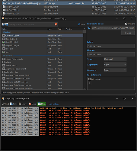This screenshot has width=137, height=151.
Task: Uncheck the Date Indexed checkbox
Action: 4,39
